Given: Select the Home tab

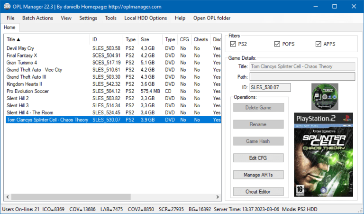Looking at the screenshot, I should [x=9, y=28].
